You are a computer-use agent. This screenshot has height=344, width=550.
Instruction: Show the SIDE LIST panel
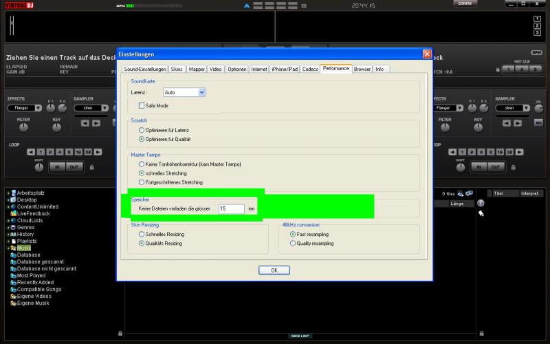coord(300,336)
